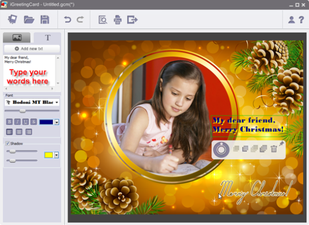Click the dark blue text color swatch

coord(46,122)
